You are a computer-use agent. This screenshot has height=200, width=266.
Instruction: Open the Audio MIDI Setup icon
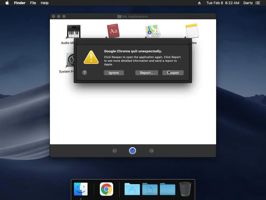74,31
